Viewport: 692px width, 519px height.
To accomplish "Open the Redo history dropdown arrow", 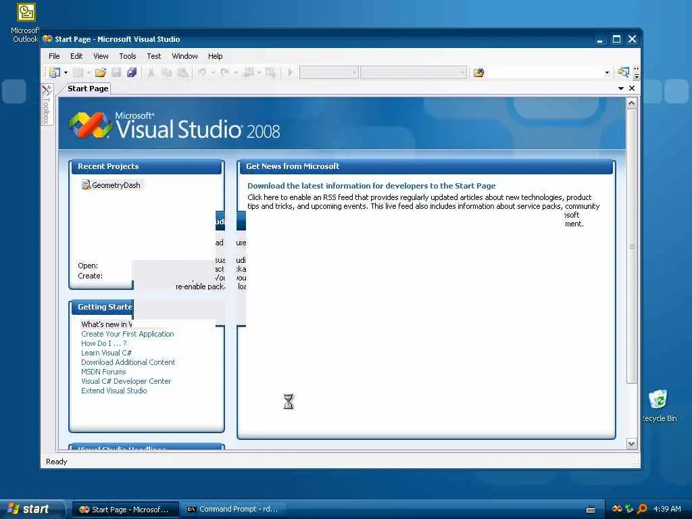I will (236, 72).
